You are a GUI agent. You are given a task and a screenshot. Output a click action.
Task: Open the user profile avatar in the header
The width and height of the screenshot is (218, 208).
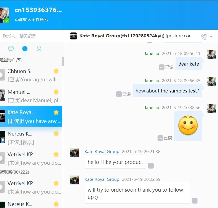click(5, 15)
